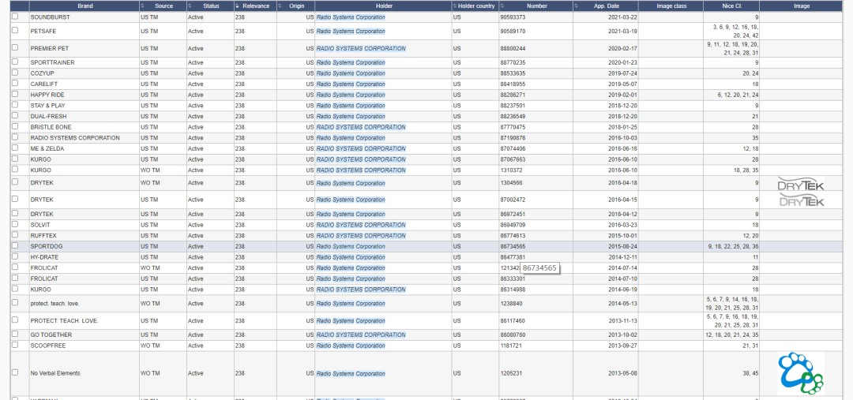
Task: Tick the ME & ZELDA checkbox
Action: point(15,148)
